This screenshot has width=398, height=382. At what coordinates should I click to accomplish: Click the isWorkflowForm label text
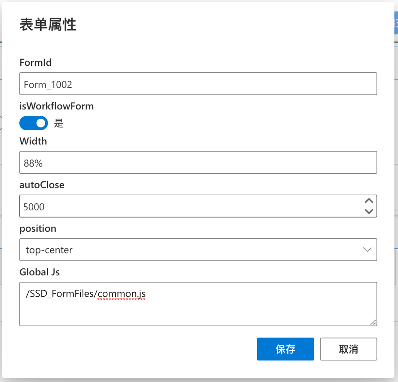coord(57,106)
